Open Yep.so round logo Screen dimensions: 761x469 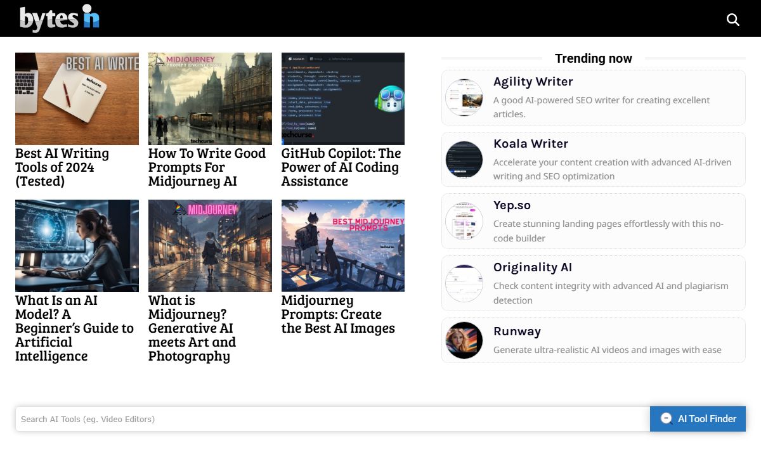(464, 221)
